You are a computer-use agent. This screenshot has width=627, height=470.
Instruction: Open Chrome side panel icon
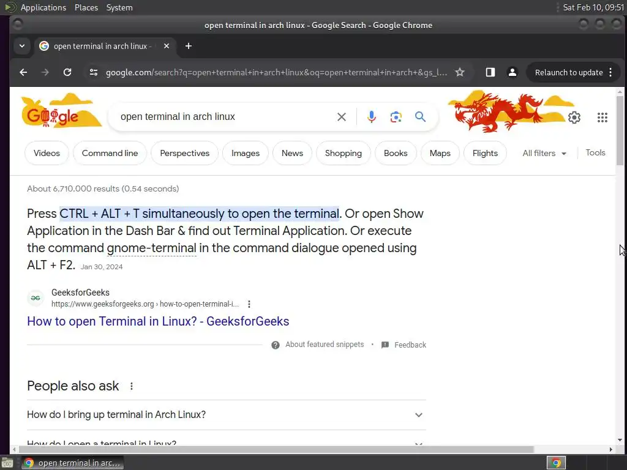click(x=490, y=72)
